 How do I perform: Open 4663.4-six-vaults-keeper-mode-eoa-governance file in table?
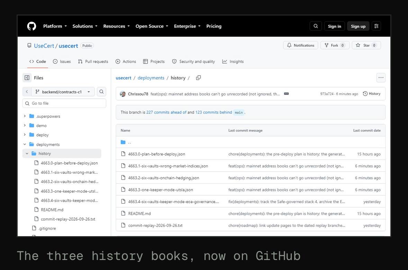click(x=174, y=202)
